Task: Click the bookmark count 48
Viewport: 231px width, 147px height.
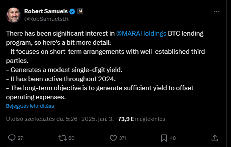Action: pyautogui.click(x=173, y=138)
